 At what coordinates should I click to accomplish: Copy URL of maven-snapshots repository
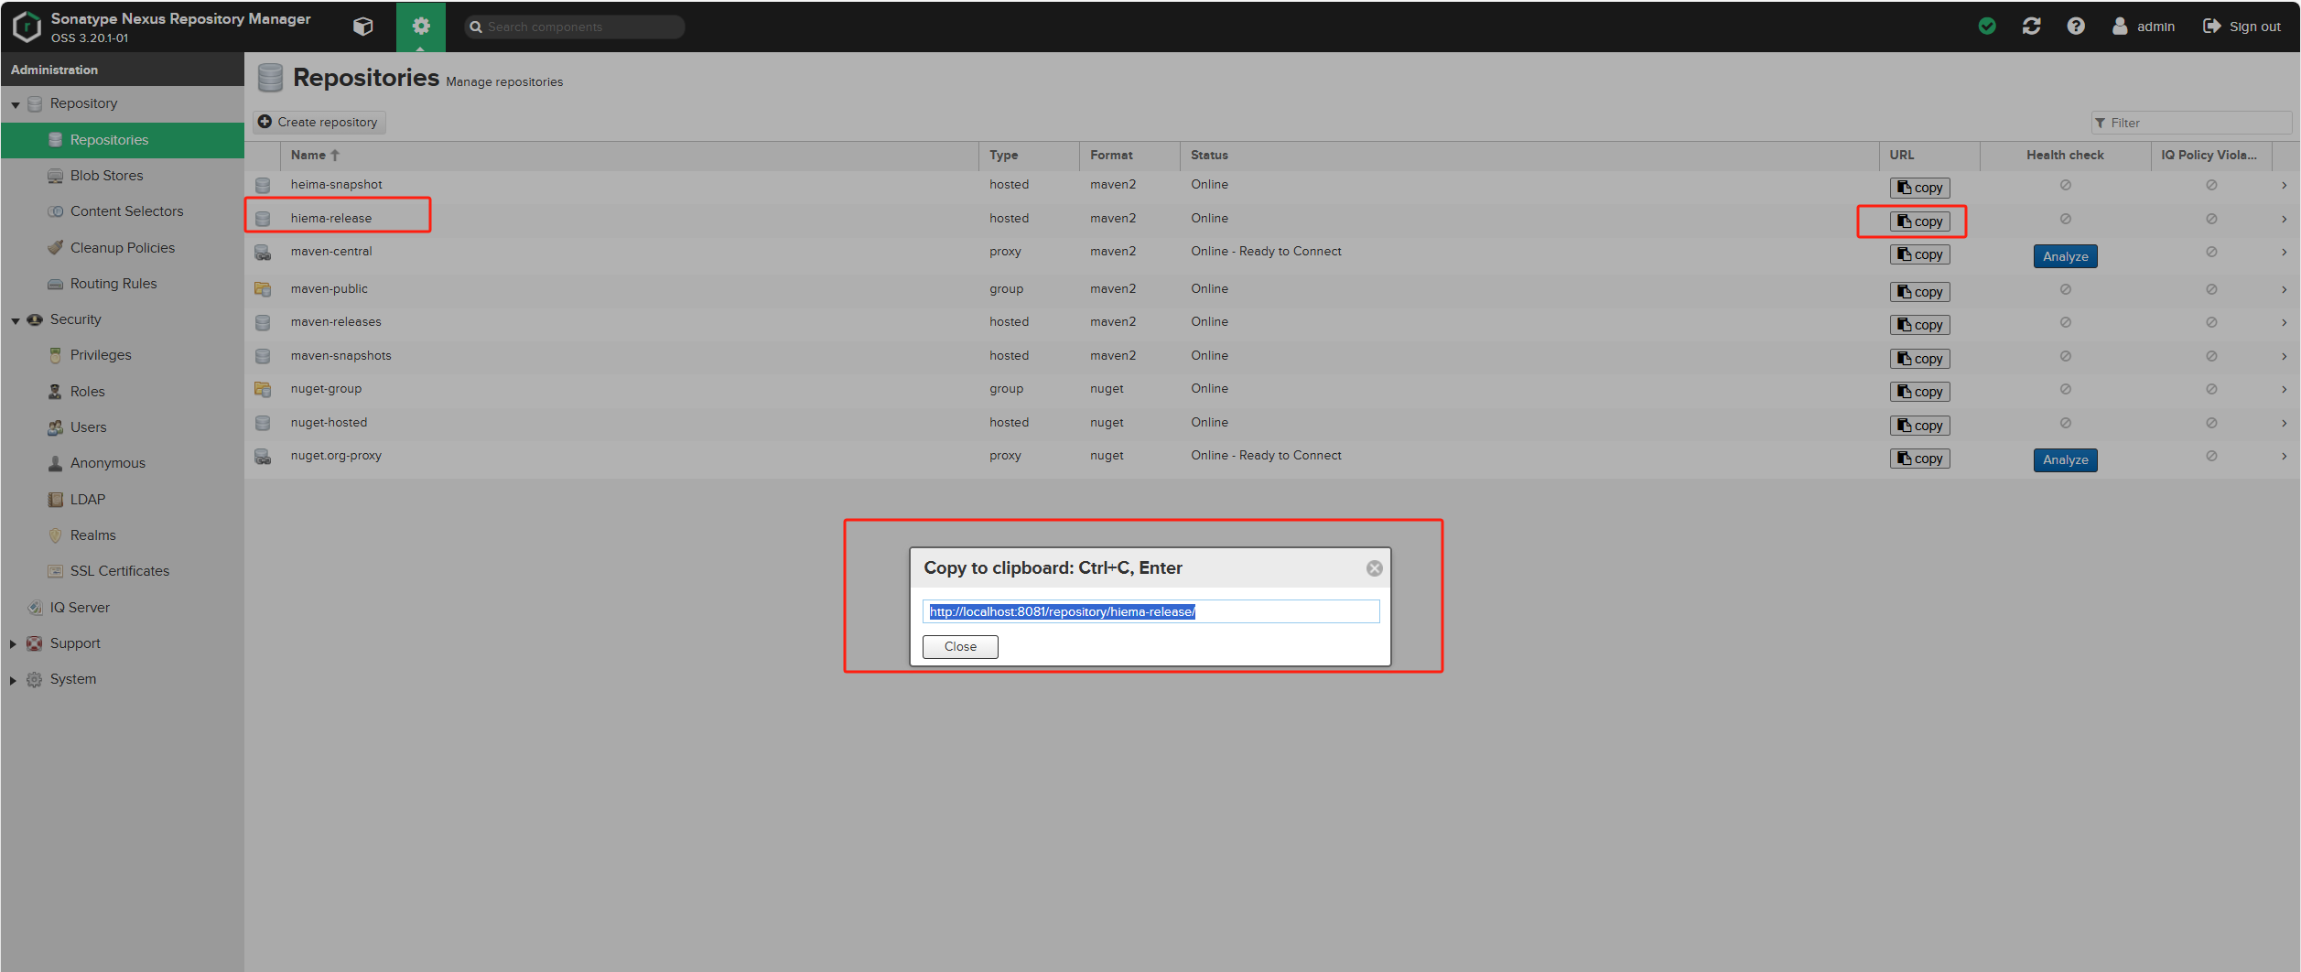[x=1920, y=359]
